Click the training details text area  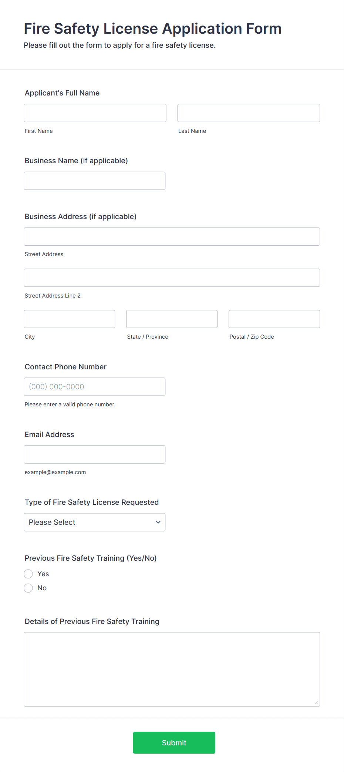point(172,669)
